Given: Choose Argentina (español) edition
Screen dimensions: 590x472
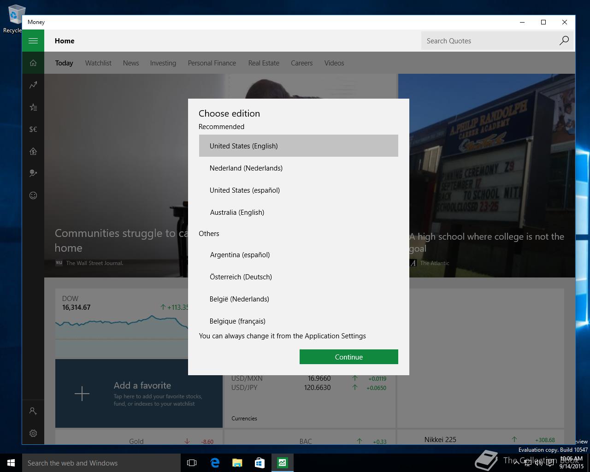Looking at the screenshot, I should tap(299, 254).
